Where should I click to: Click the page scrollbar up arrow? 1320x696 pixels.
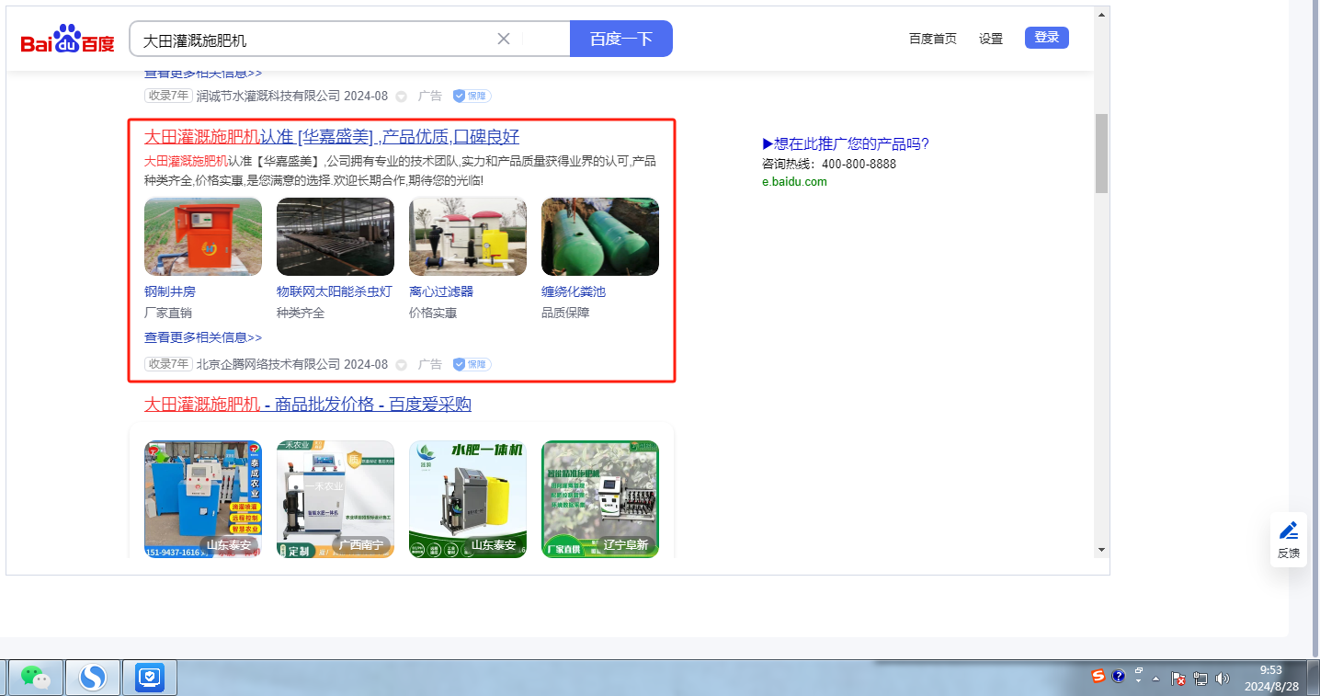point(1101,16)
